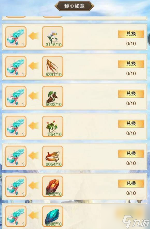This screenshot has height=229, width=150.
Task: Tap the cordyceps item icon showing 2054/10
Action: coord(53,156)
